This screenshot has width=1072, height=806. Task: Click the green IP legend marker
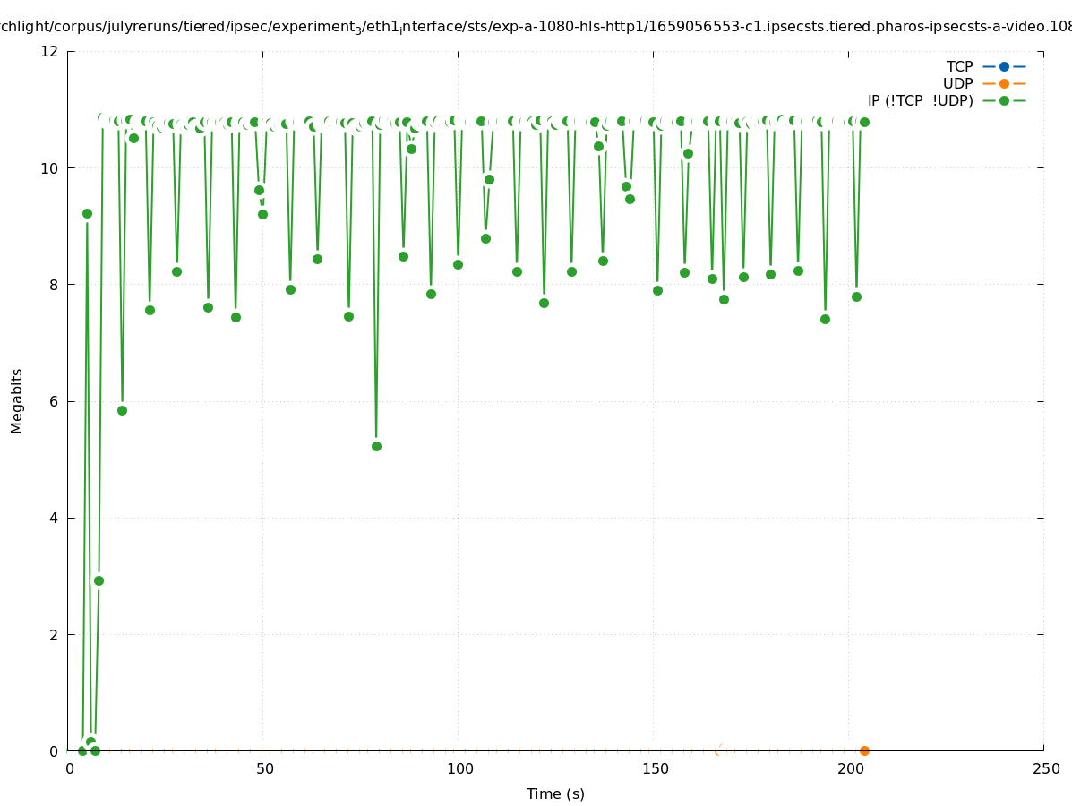tap(1004, 100)
